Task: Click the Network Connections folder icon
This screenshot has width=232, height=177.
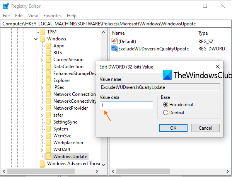Action: coord(48,94)
